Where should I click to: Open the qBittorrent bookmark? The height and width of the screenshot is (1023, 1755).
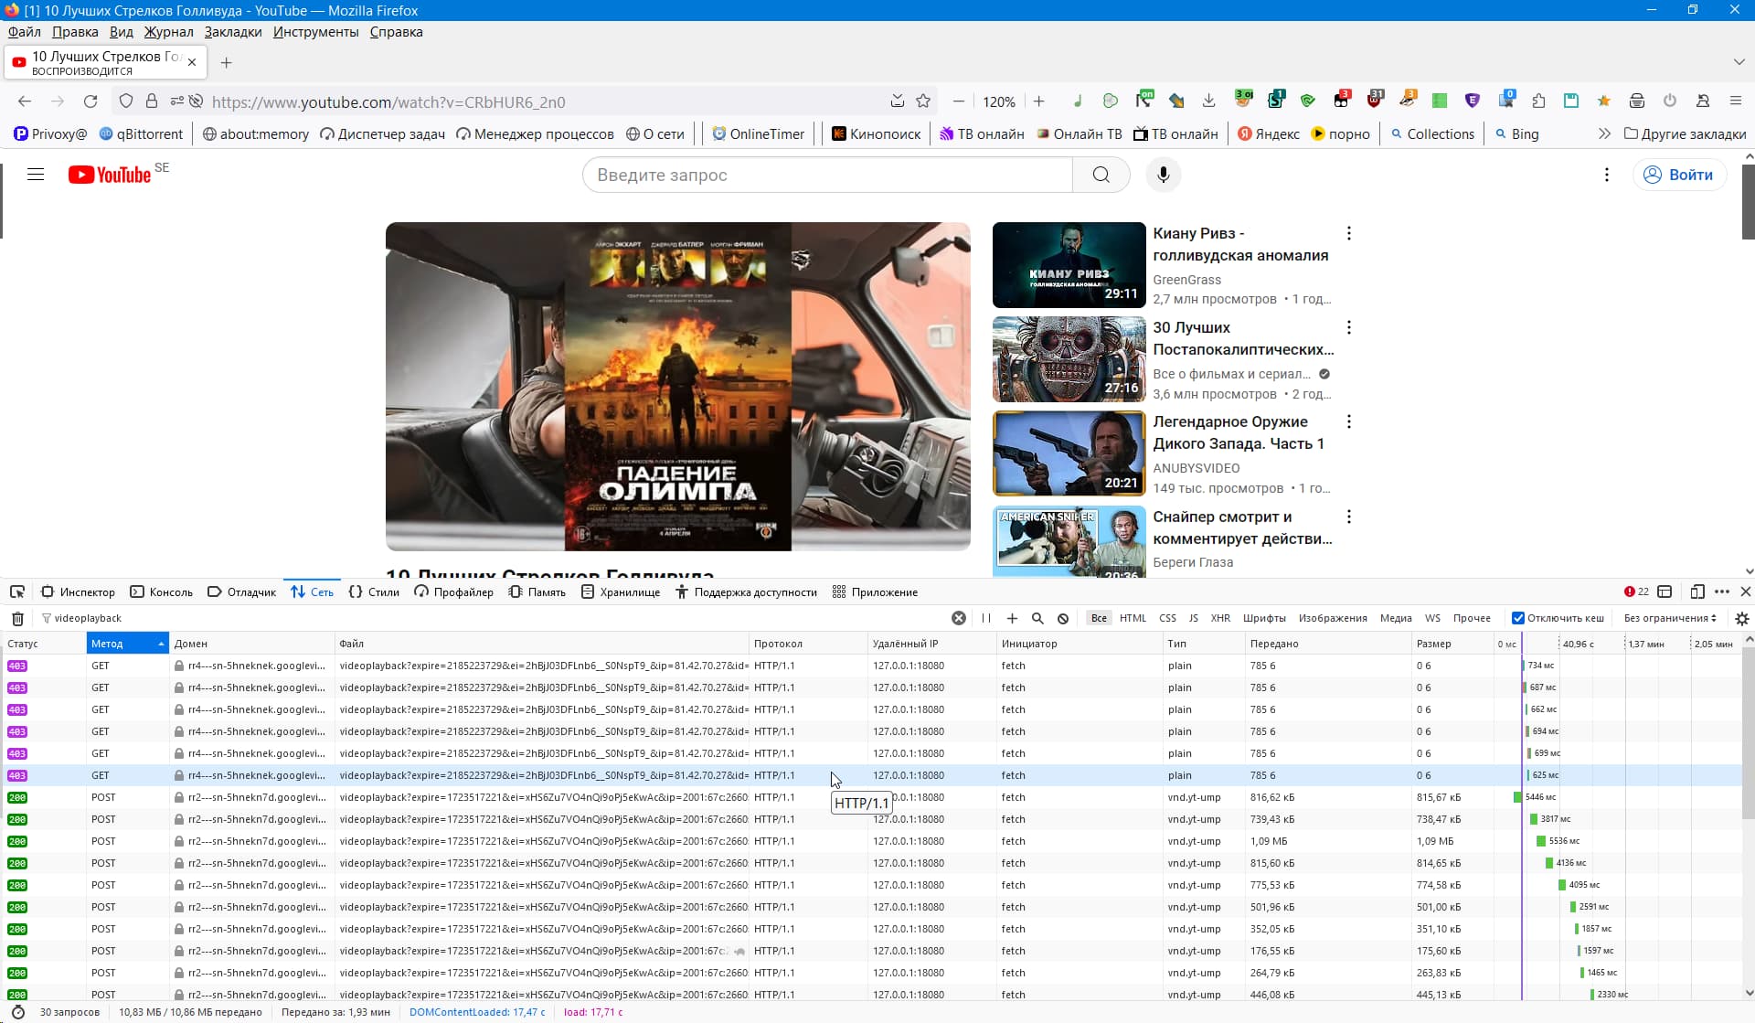pos(141,133)
